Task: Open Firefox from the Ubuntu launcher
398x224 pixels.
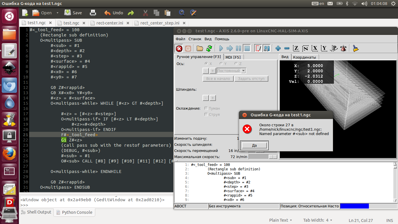Action: pyautogui.click(x=9, y=154)
